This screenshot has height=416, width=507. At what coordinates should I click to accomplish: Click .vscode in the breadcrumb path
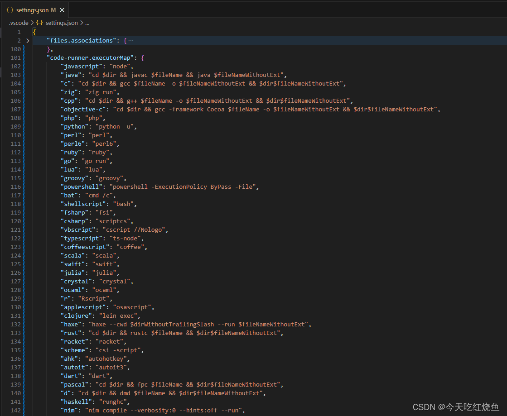(18, 22)
